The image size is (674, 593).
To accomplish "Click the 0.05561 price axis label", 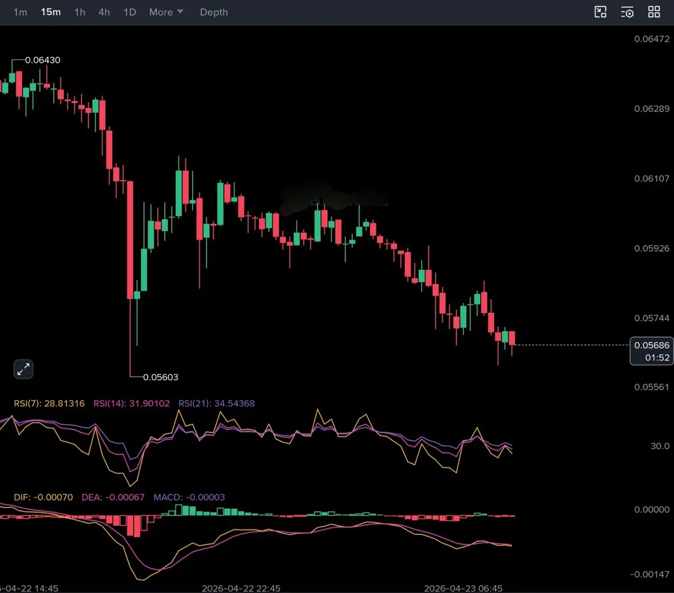I will (652, 387).
